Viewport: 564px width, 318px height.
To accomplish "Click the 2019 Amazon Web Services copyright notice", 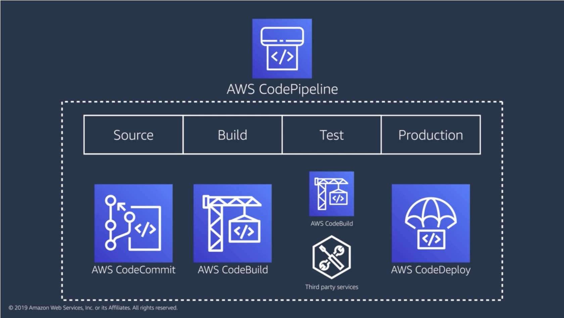I will coord(93,308).
